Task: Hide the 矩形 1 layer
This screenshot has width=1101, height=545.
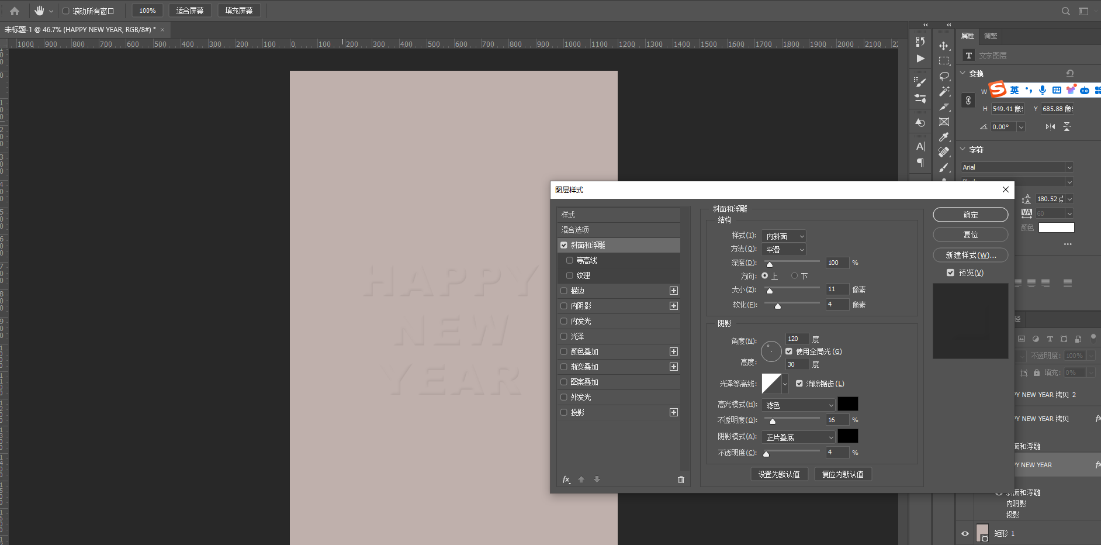Action: click(x=965, y=533)
